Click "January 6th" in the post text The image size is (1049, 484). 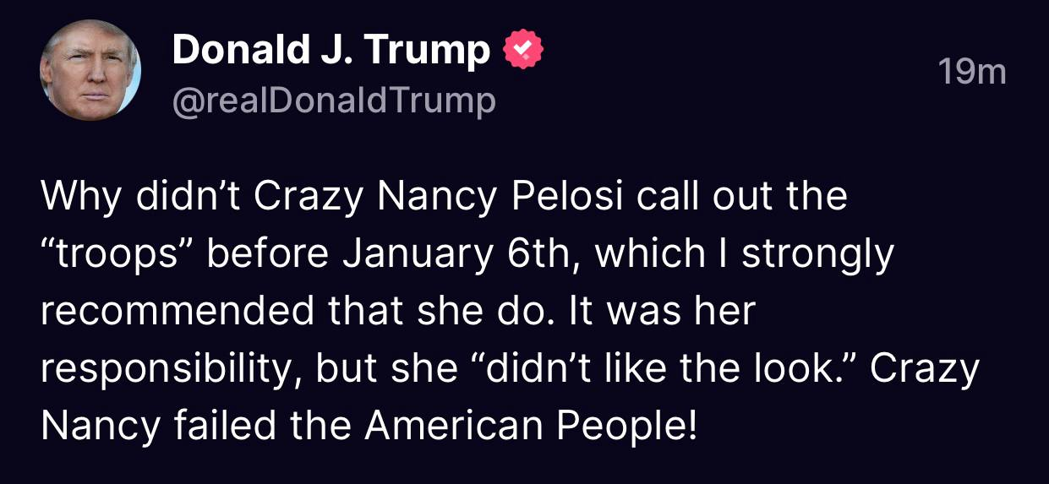coord(460,254)
